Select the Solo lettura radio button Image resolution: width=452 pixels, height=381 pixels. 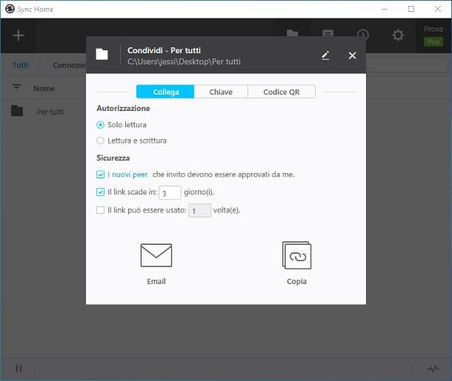[x=101, y=125]
